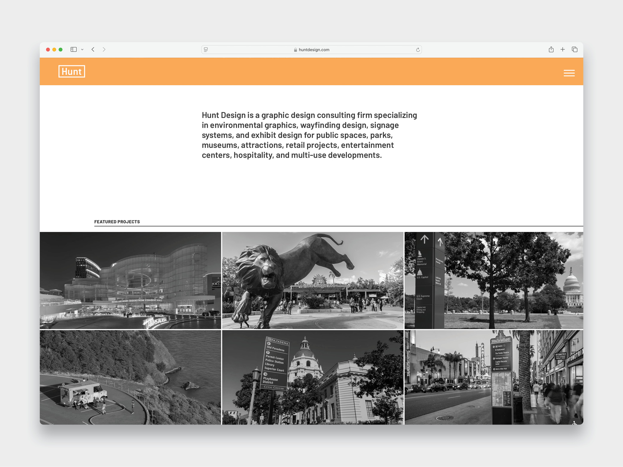Toggle the Safari sidebar

[x=74, y=50]
